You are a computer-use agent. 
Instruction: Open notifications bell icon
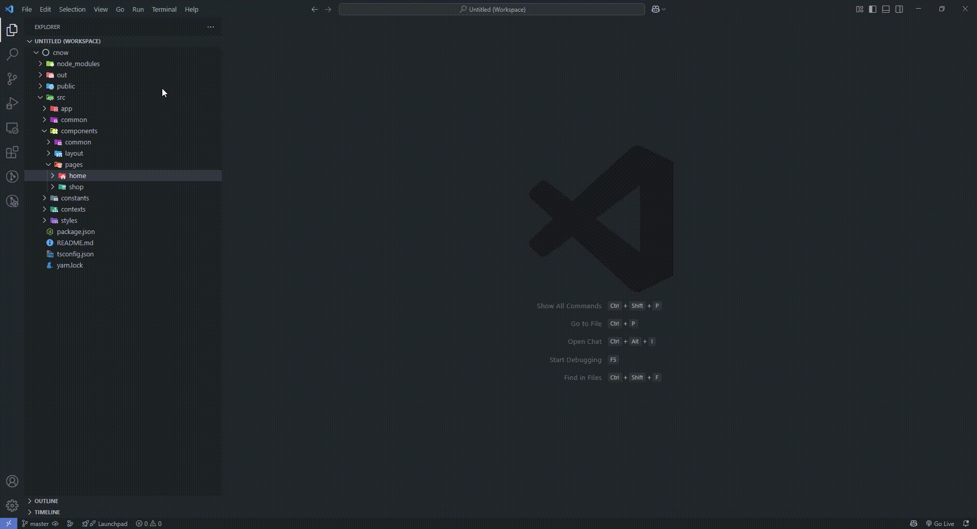(x=966, y=523)
